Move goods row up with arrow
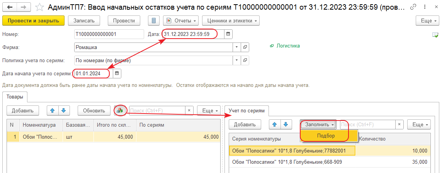Screen dimensions: 442x173 tap(52, 110)
